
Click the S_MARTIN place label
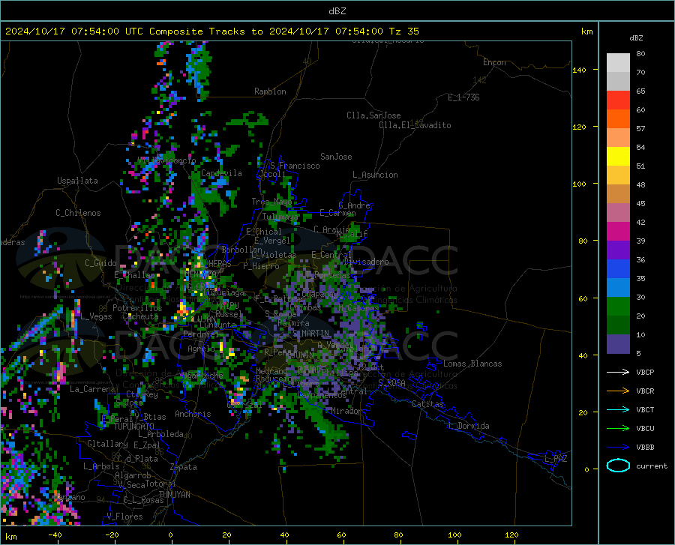(310, 333)
